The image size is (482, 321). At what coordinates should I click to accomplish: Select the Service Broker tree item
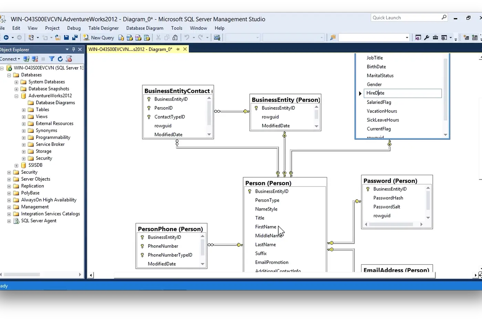point(50,144)
